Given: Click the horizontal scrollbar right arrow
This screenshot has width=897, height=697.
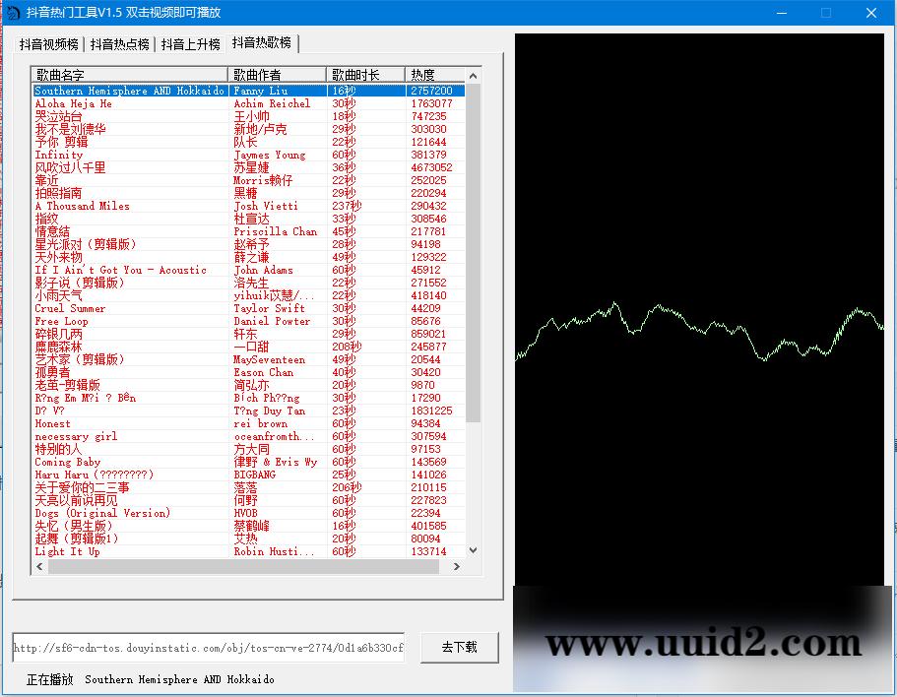Looking at the screenshot, I should click(x=456, y=567).
